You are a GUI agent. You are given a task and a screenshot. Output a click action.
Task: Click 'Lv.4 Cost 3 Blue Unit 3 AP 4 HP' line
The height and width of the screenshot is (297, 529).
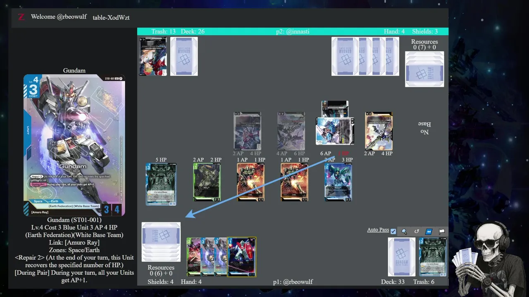point(74,227)
